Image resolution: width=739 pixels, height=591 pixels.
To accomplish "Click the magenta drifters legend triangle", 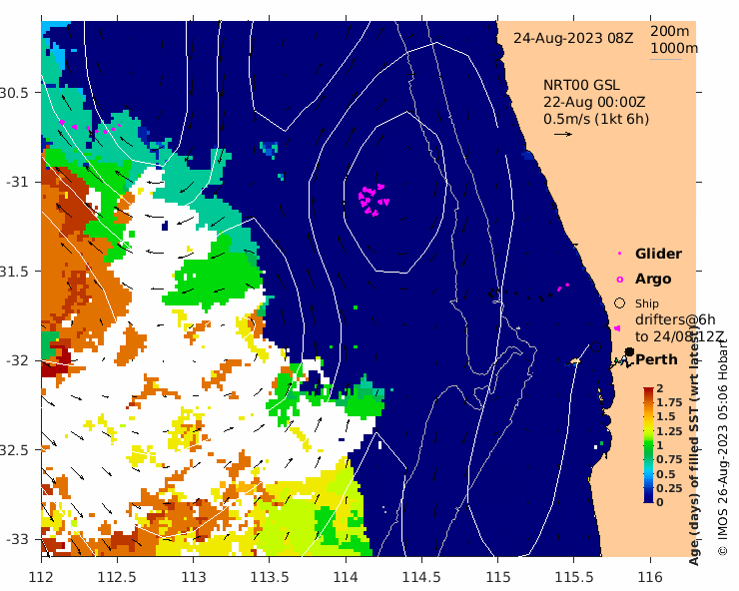I will coord(617,328).
